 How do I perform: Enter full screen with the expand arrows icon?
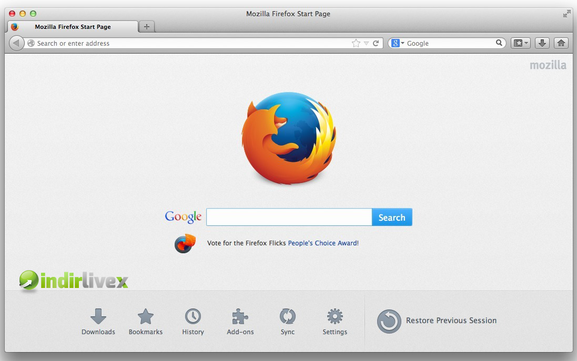point(566,14)
